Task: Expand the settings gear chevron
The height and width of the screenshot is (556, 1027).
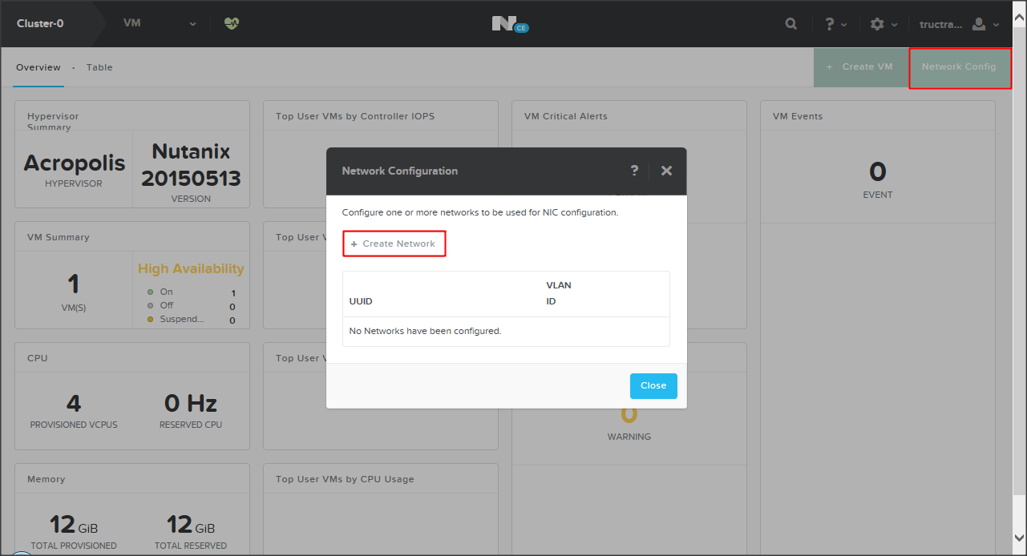Action: (x=894, y=25)
